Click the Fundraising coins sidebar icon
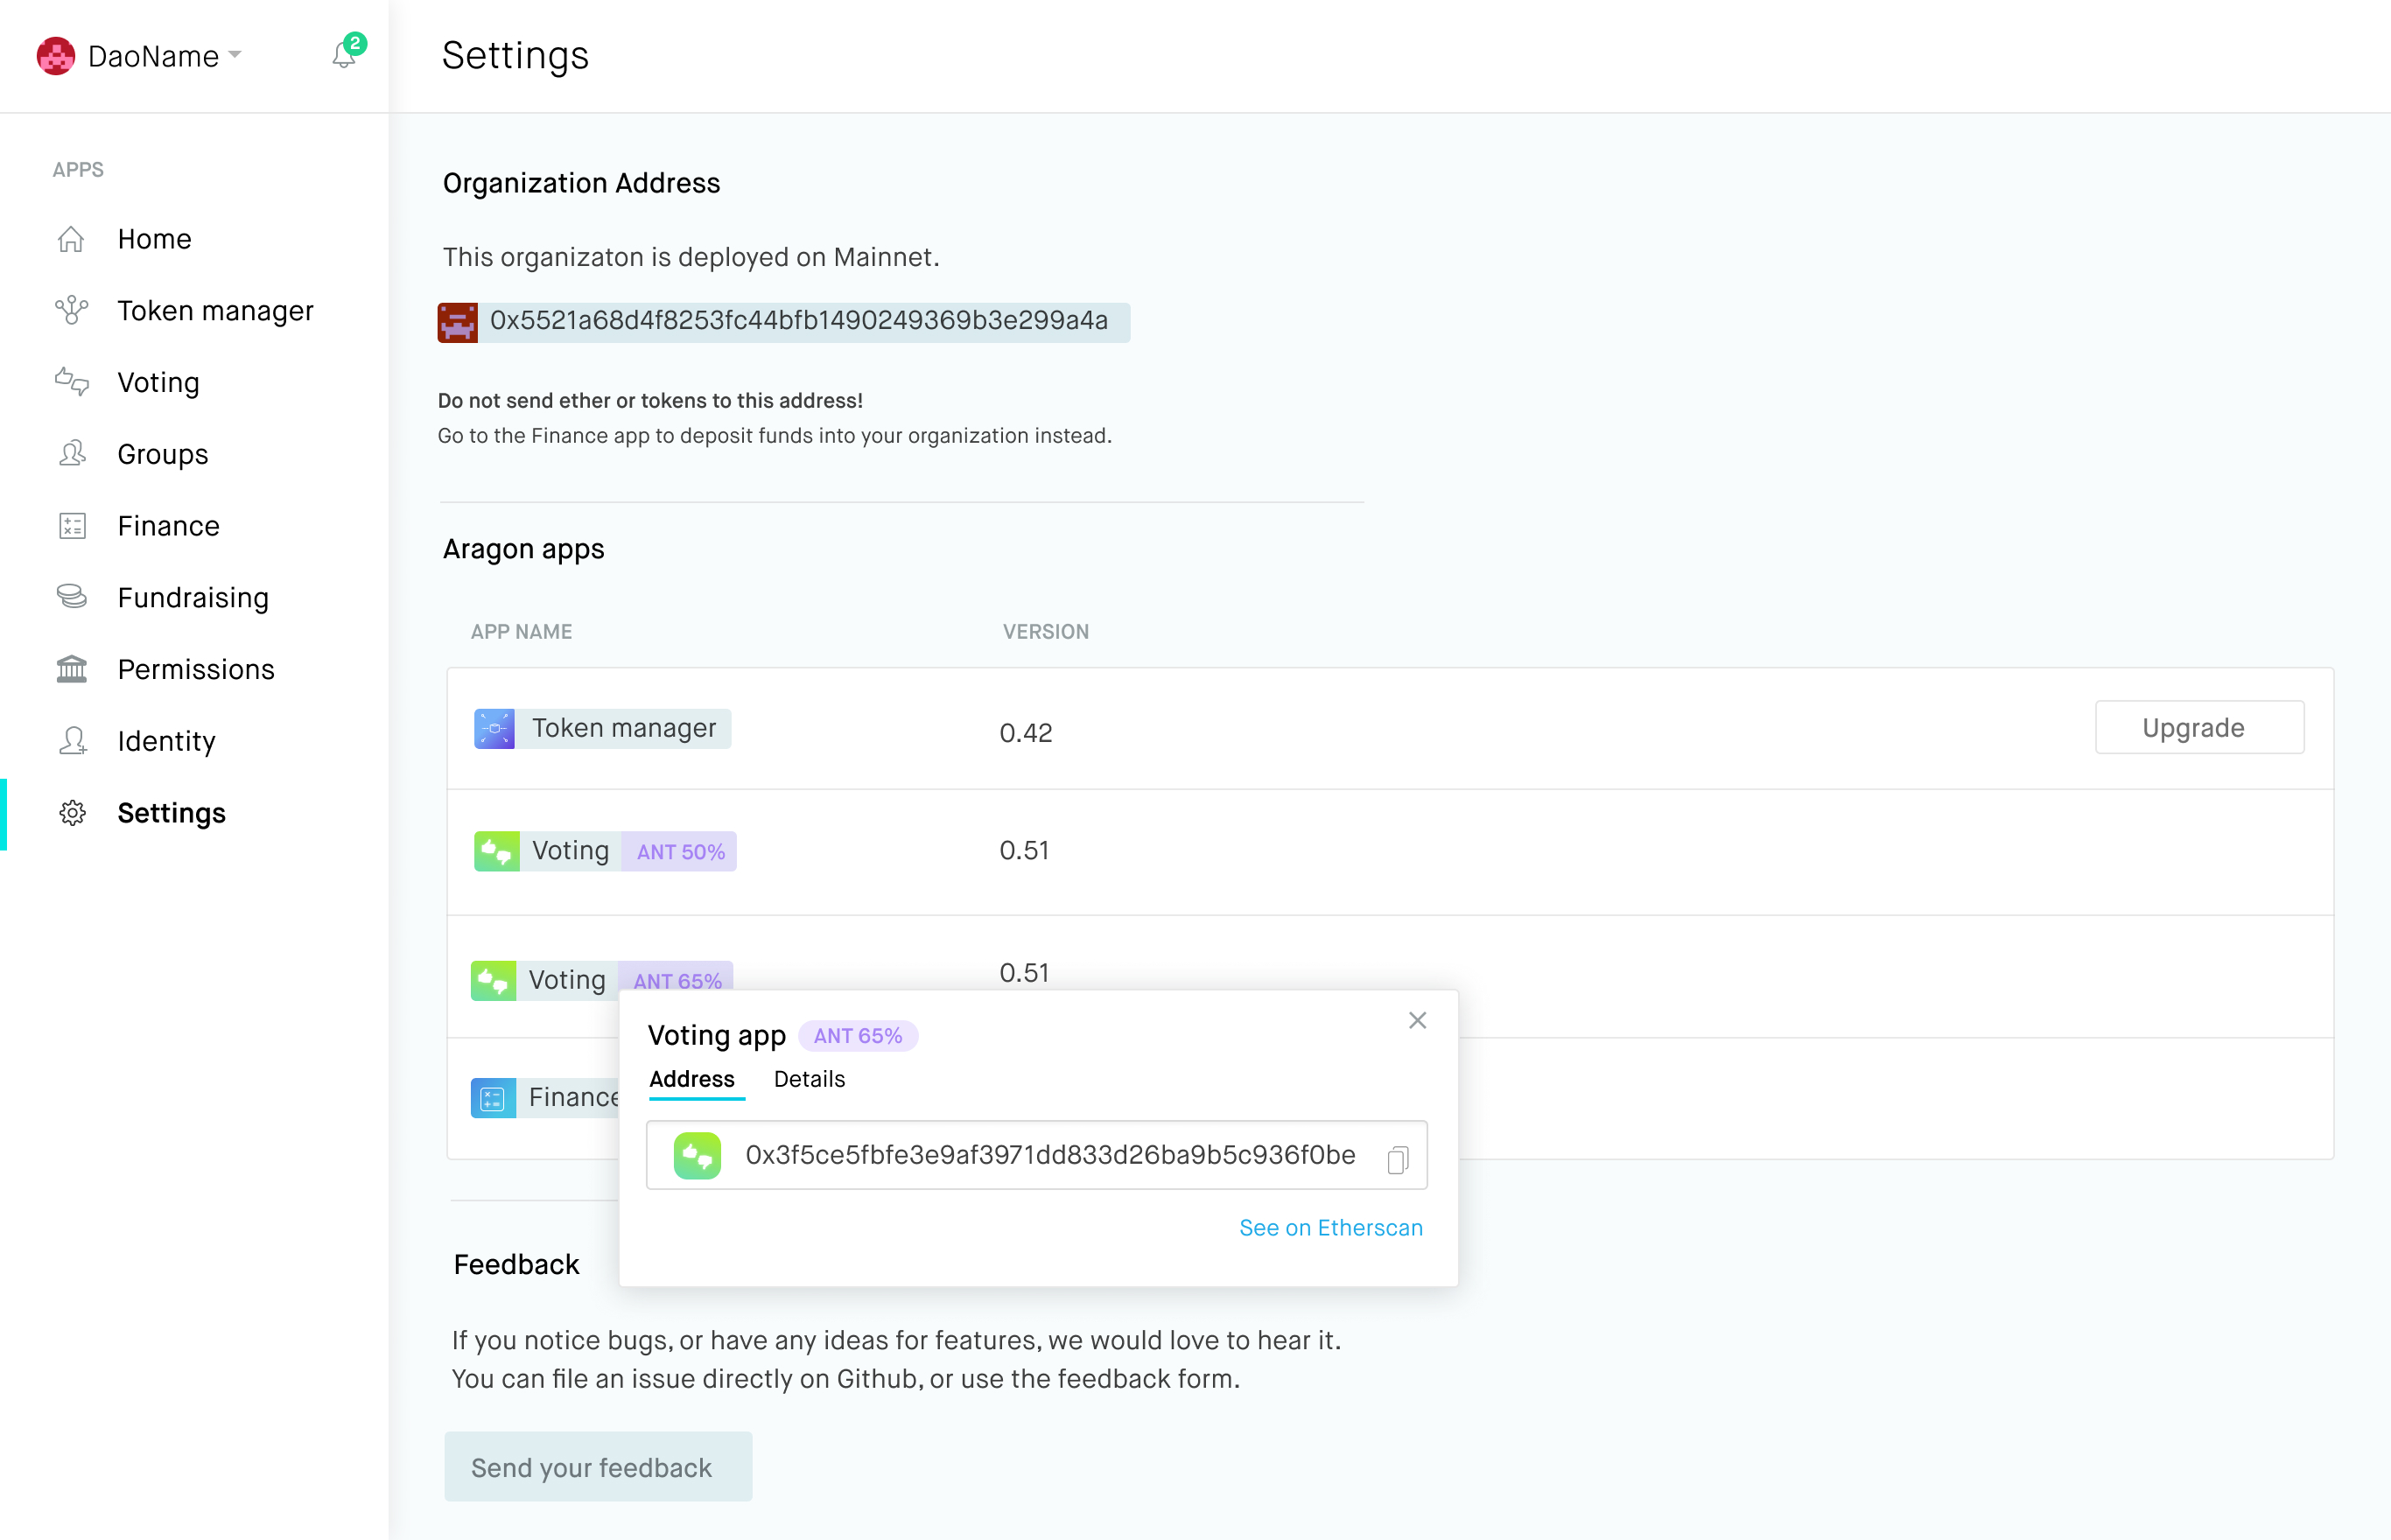The width and height of the screenshot is (2391, 1540). tap(71, 597)
